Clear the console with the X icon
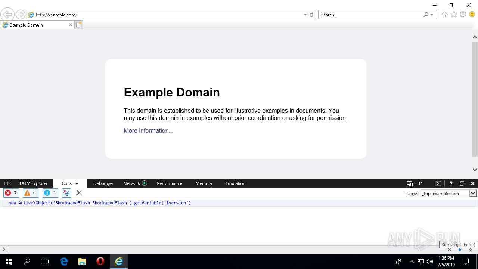 pos(79,193)
